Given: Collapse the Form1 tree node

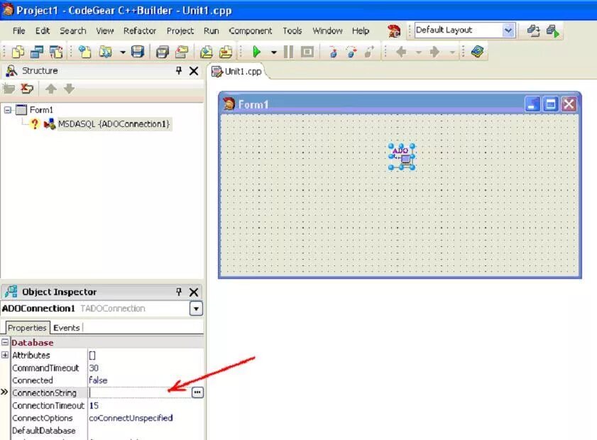Looking at the screenshot, I should (x=7, y=110).
